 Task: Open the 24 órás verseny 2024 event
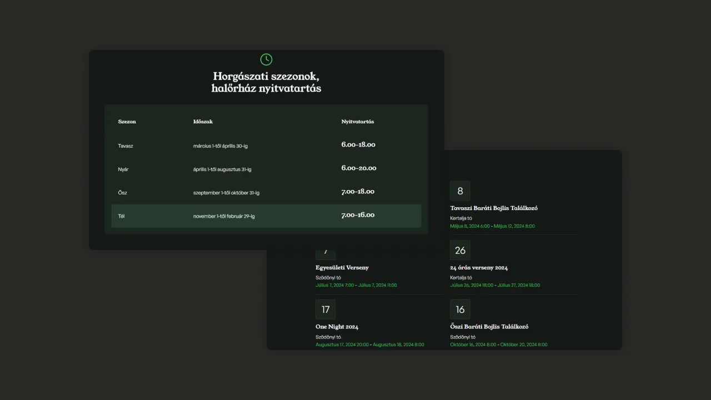[478, 268]
